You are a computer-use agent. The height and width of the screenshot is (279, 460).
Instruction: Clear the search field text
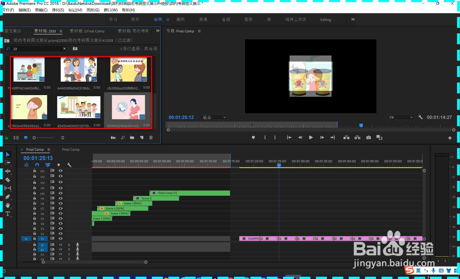pyautogui.click(x=64, y=49)
